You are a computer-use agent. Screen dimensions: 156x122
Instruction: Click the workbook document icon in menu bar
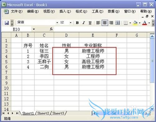click(x=6, y=12)
